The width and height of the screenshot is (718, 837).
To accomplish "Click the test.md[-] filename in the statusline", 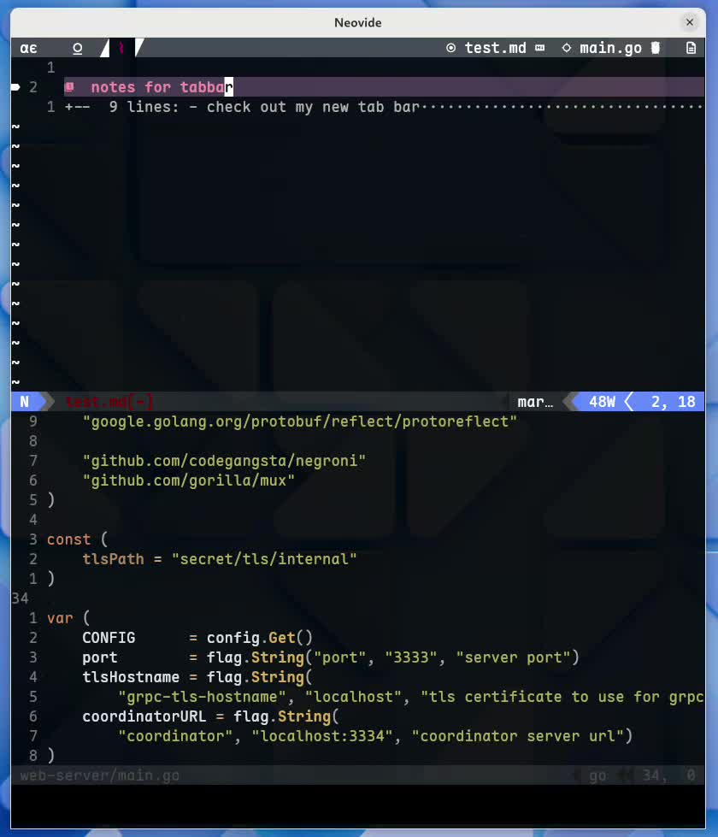I will [x=109, y=402].
